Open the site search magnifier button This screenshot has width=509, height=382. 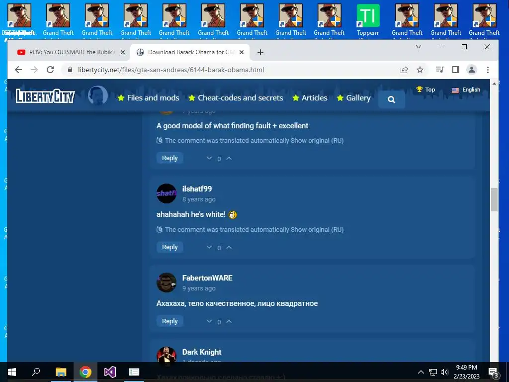coord(392,99)
